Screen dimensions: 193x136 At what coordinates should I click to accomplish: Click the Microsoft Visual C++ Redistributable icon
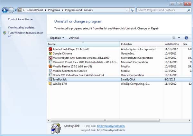click(x=50, y=62)
